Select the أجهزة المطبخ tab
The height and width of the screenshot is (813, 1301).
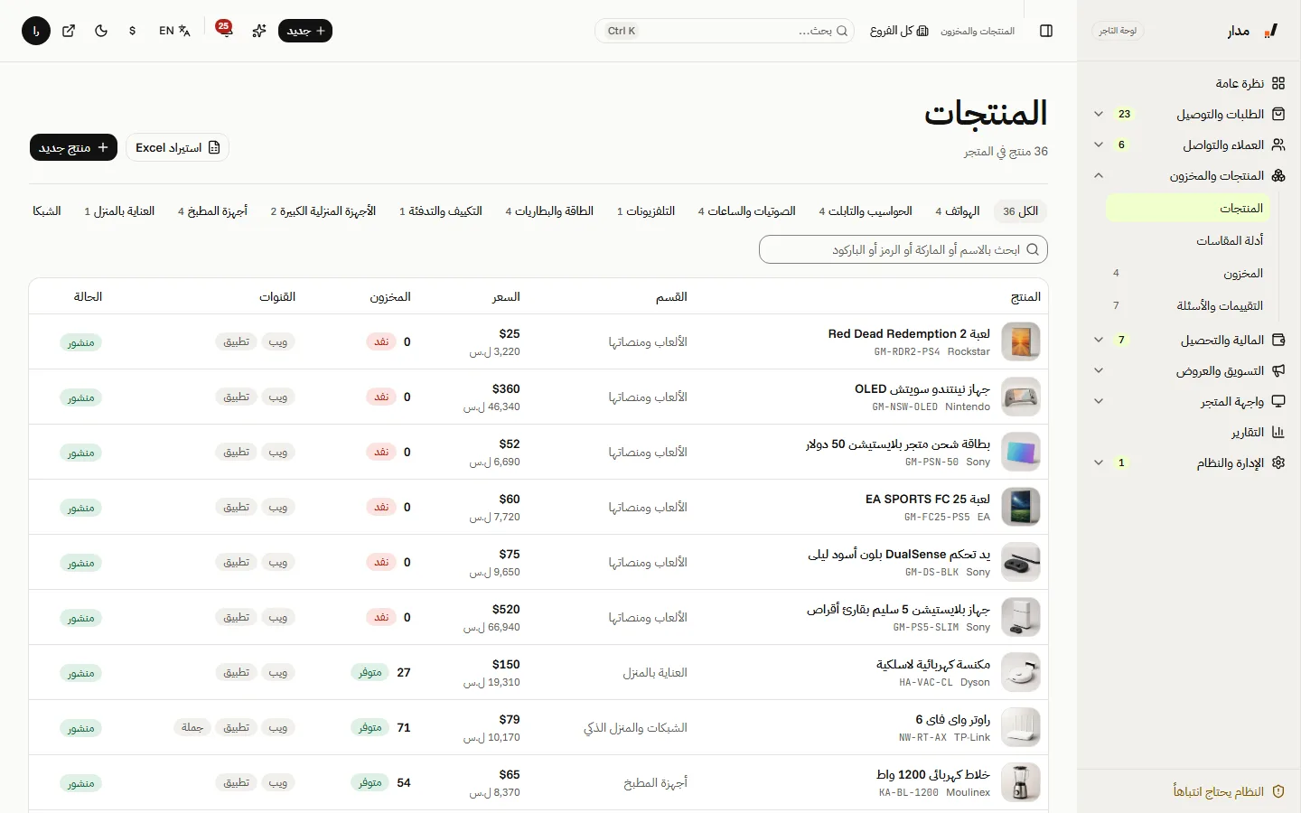pos(212,210)
